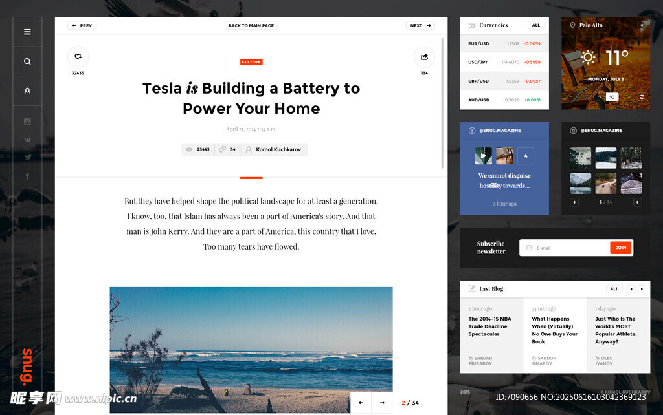Click the JOIN newsletter button
The height and width of the screenshot is (415, 663).
pyautogui.click(x=621, y=248)
